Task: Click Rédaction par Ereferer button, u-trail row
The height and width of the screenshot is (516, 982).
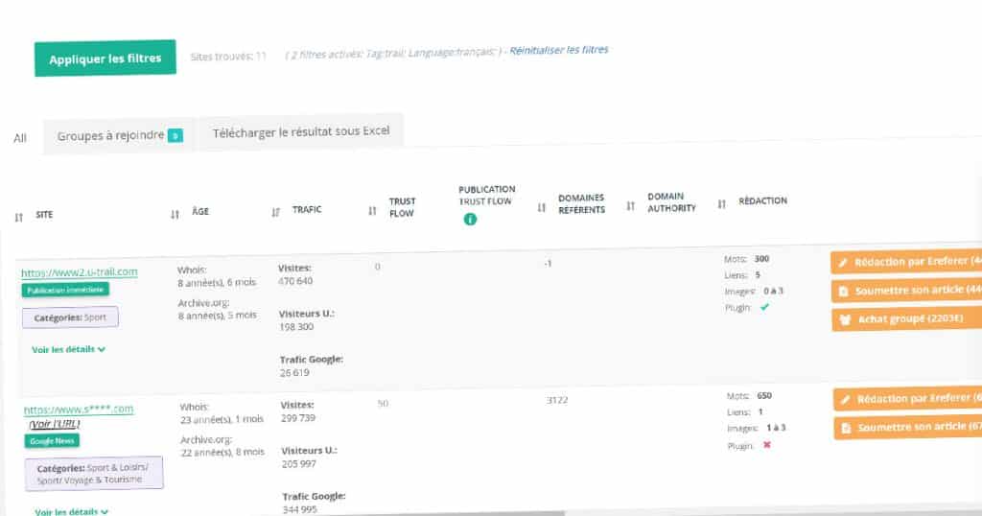Action: coord(906,262)
